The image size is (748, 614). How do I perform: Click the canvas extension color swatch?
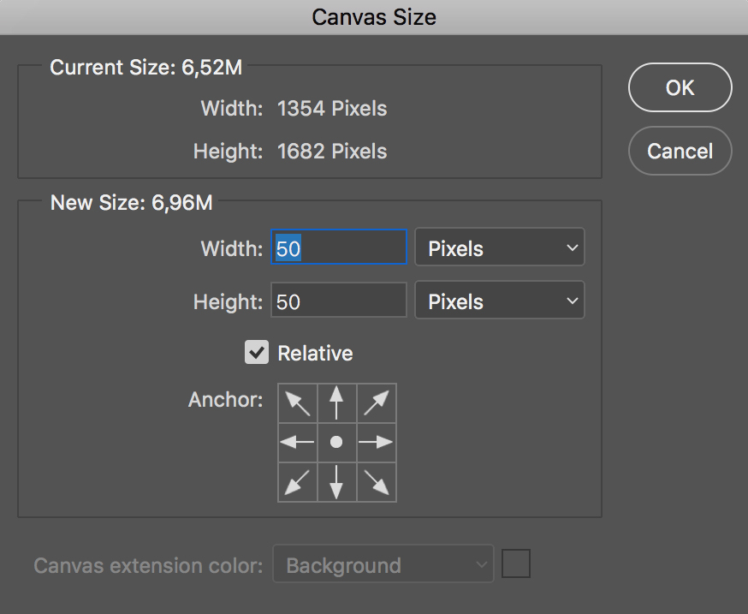(x=517, y=563)
